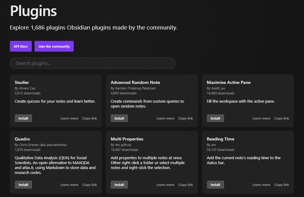304x197 pixels.
Task: Open Learn more for Maximise Active Pane
Action: pyautogui.click(x=261, y=118)
